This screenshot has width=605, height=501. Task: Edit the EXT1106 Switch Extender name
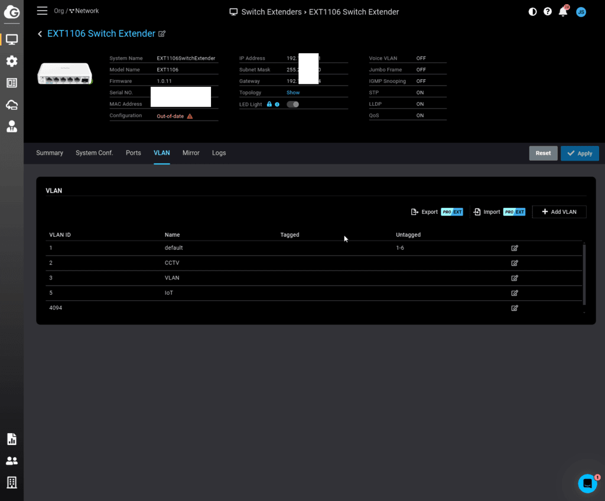[162, 34]
